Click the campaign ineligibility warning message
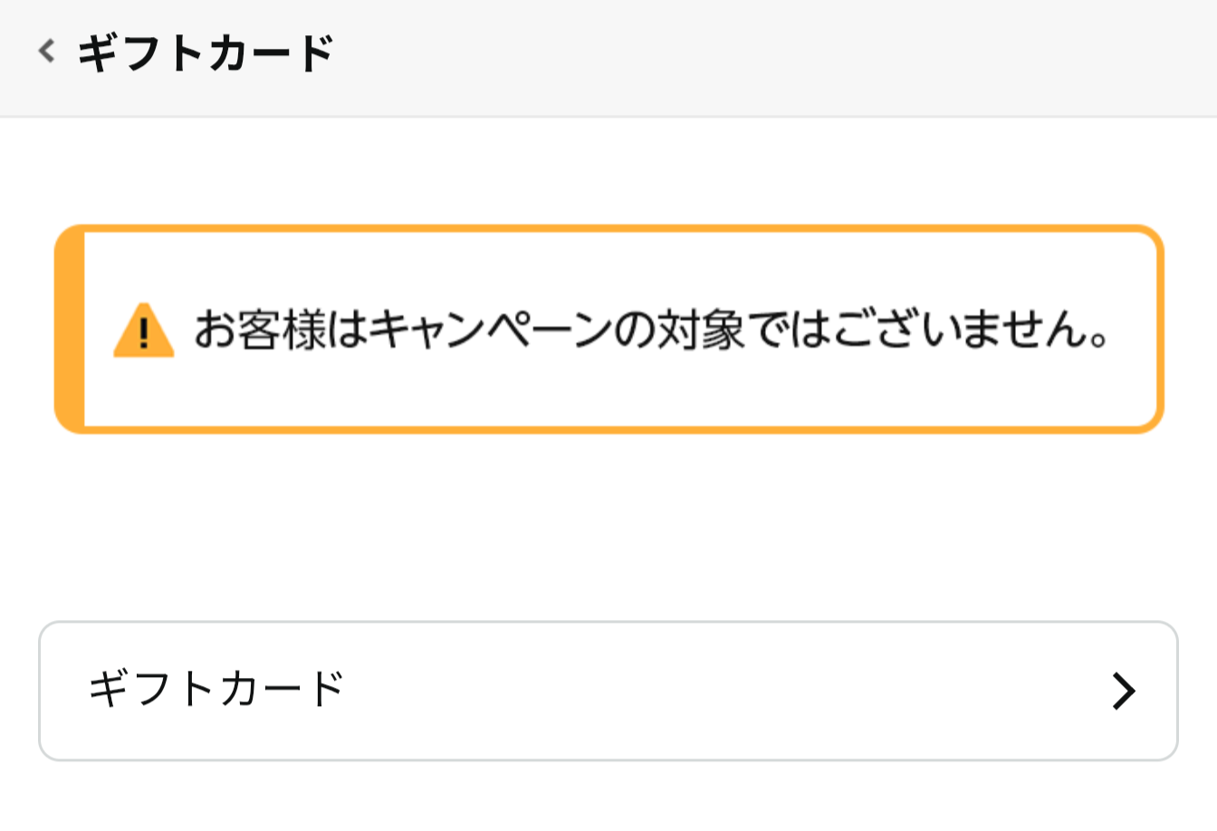 tap(650, 330)
